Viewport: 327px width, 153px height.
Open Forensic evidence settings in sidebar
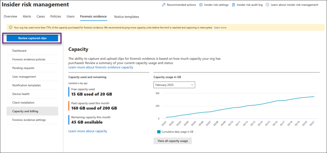[29, 120]
